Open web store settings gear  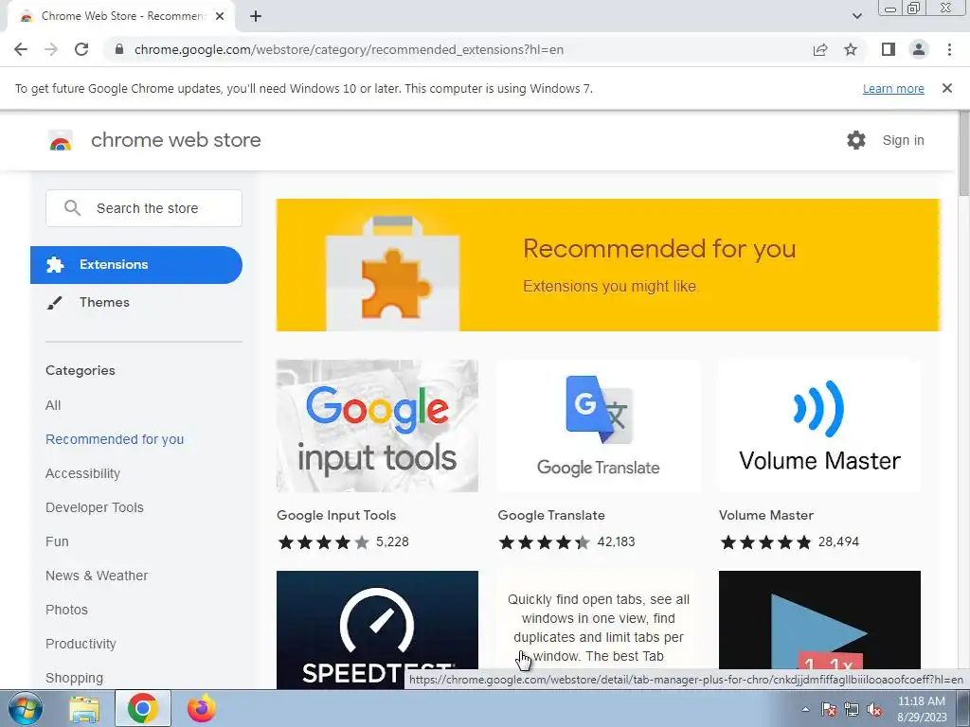[856, 140]
